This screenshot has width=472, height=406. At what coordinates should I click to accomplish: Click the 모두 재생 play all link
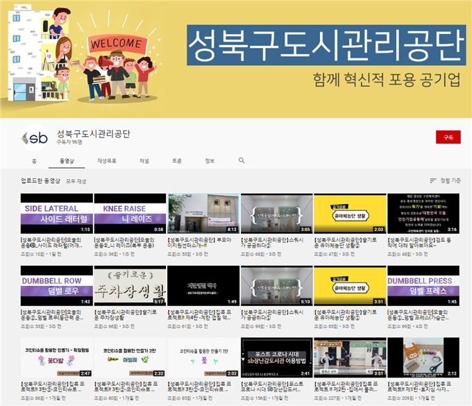pyautogui.click(x=76, y=181)
